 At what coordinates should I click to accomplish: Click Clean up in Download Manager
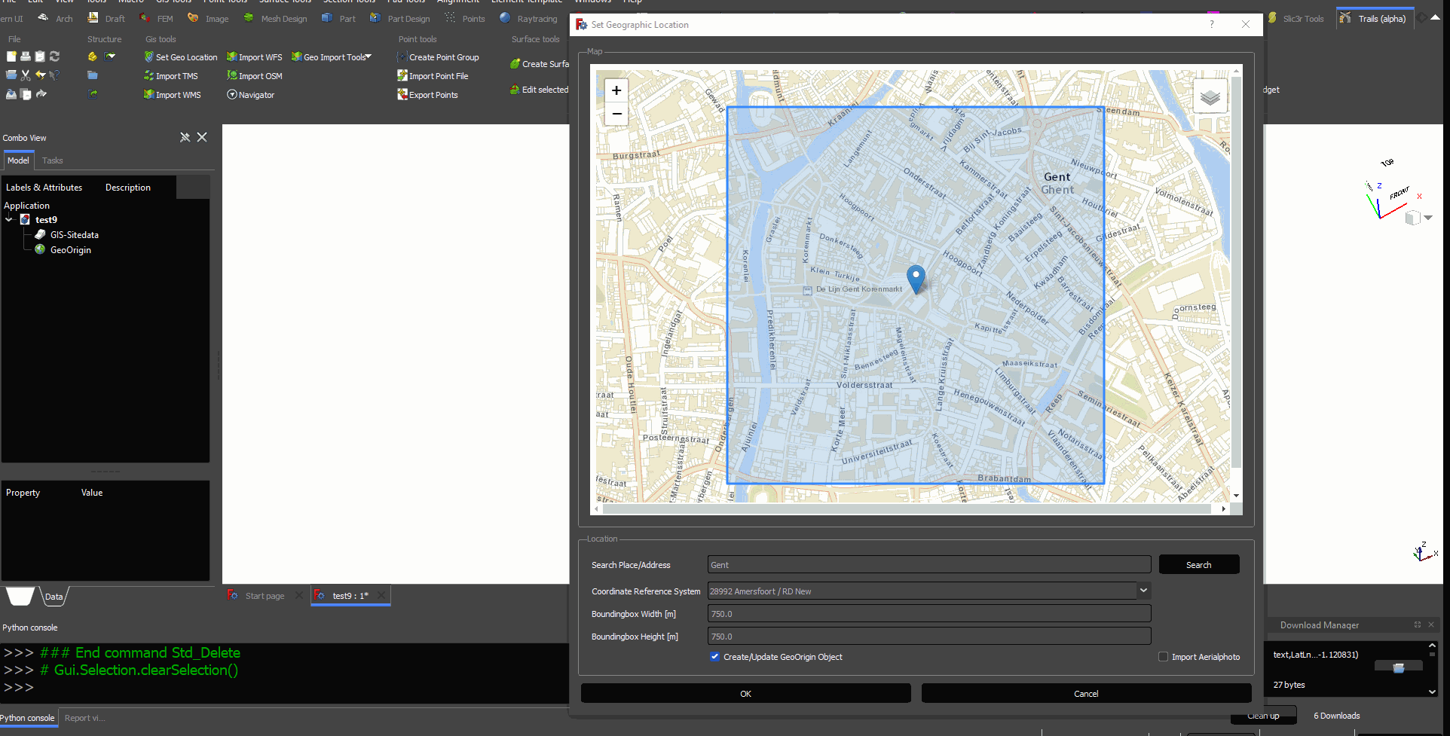point(1263,715)
